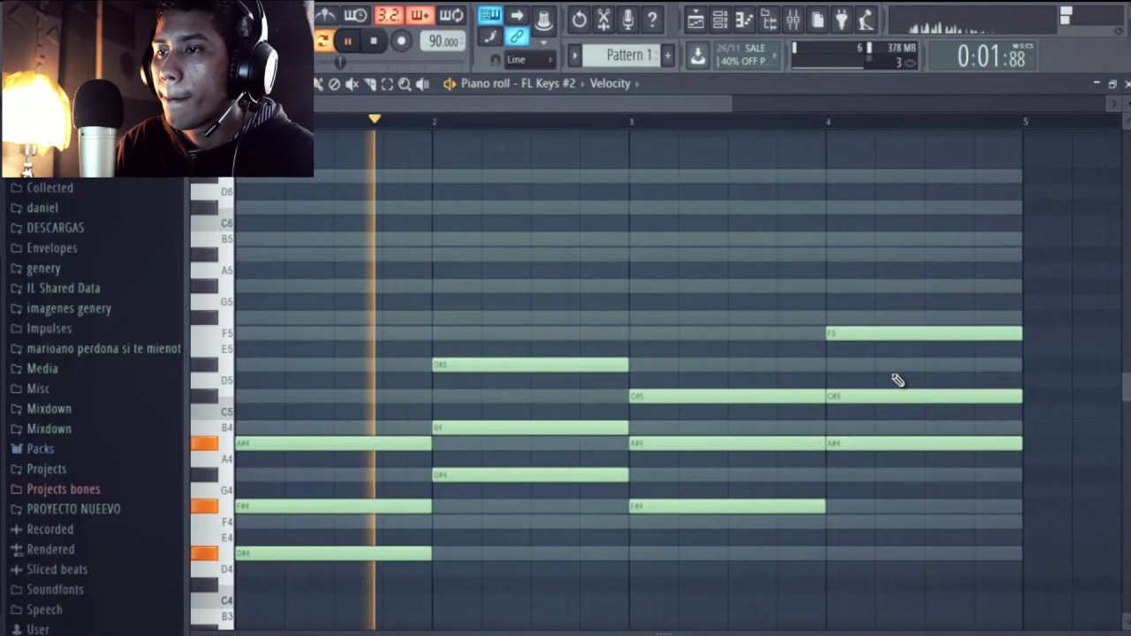Open the Collected folder in browser
The height and width of the screenshot is (636, 1131).
[x=49, y=187]
